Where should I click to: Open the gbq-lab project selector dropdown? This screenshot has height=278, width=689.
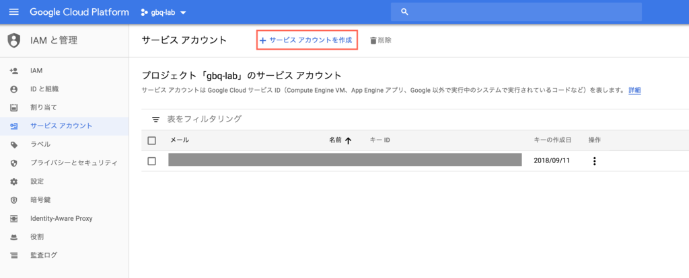(x=164, y=13)
